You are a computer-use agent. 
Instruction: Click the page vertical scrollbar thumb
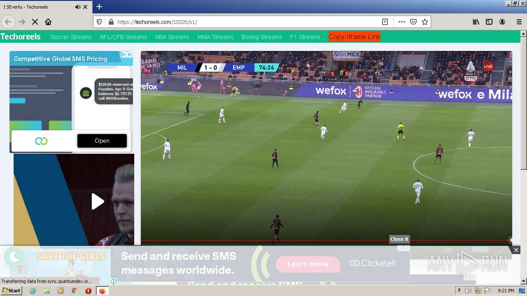point(523,103)
